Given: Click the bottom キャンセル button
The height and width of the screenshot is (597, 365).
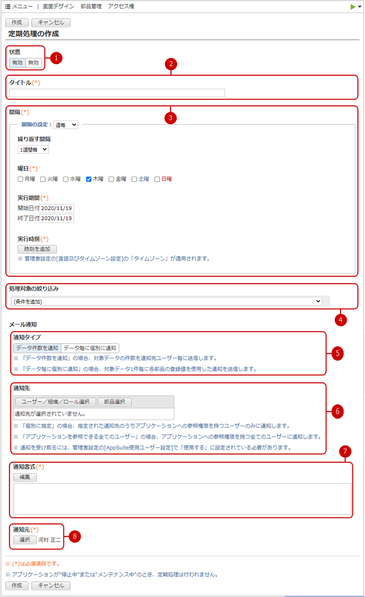Looking at the screenshot, I should pos(51,586).
